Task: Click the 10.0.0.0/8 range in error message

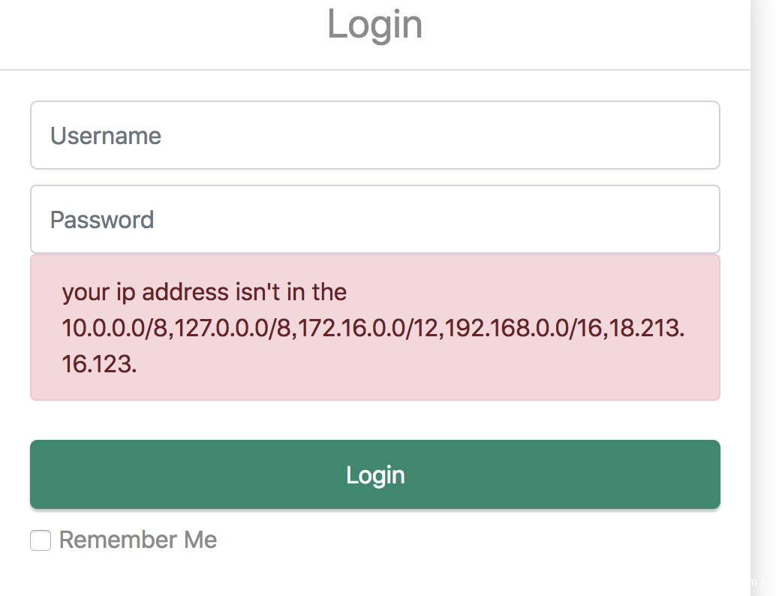Action: (114, 329)
